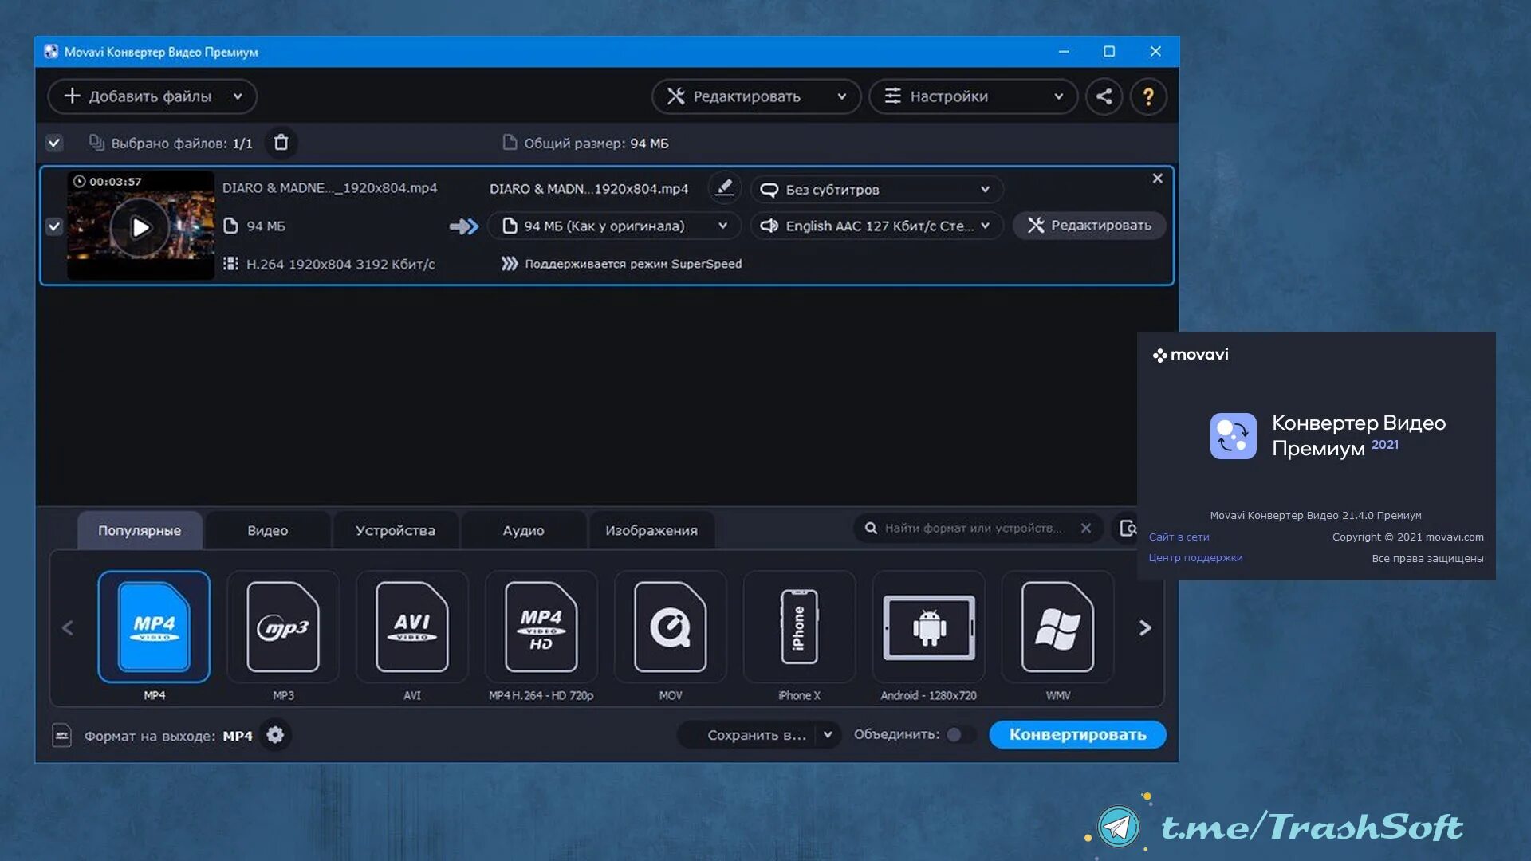Choose the AVI format preset
The image size is (1531, 861).
pos(412,627)
